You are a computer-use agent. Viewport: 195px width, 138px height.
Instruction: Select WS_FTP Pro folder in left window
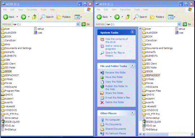pyautogui.click(x=10, y=114)
